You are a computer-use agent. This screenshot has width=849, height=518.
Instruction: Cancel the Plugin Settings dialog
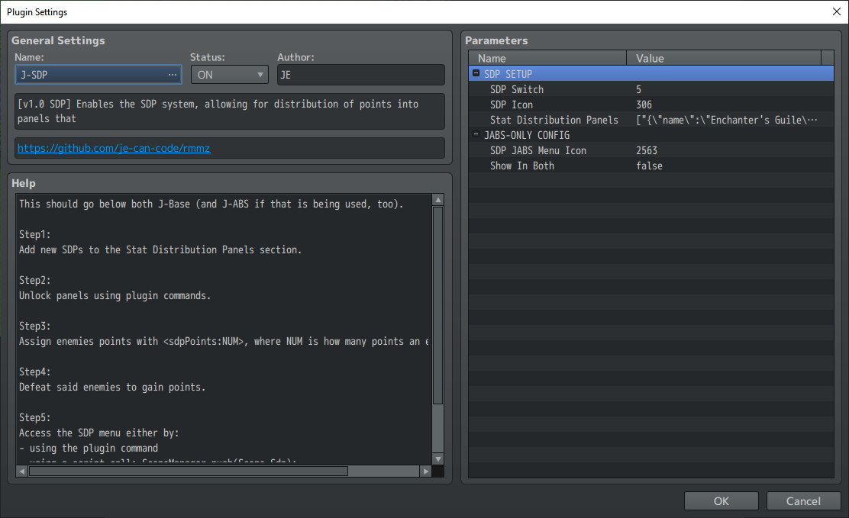pyautogui.click(x=803, y=501)
